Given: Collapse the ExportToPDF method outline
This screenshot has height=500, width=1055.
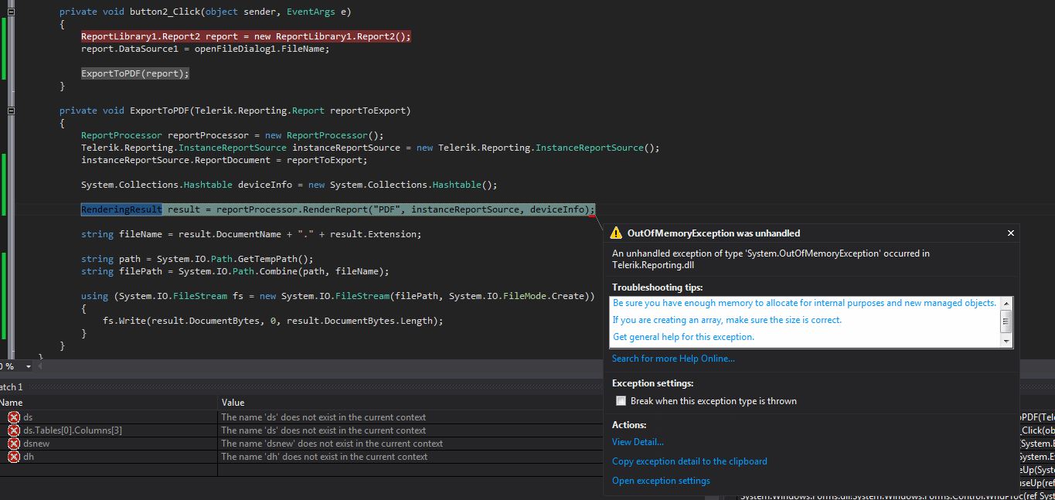Looking at the screenshot, I should 11,111.
